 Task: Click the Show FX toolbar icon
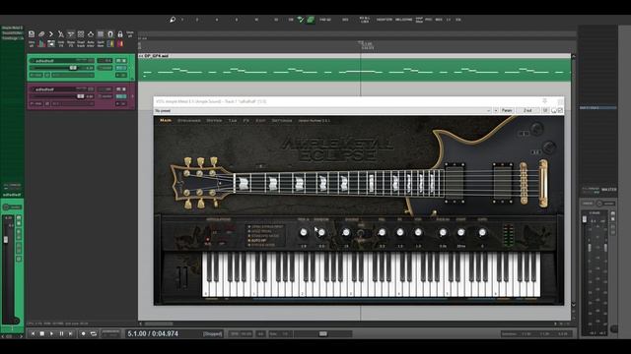tap(71, 43)
